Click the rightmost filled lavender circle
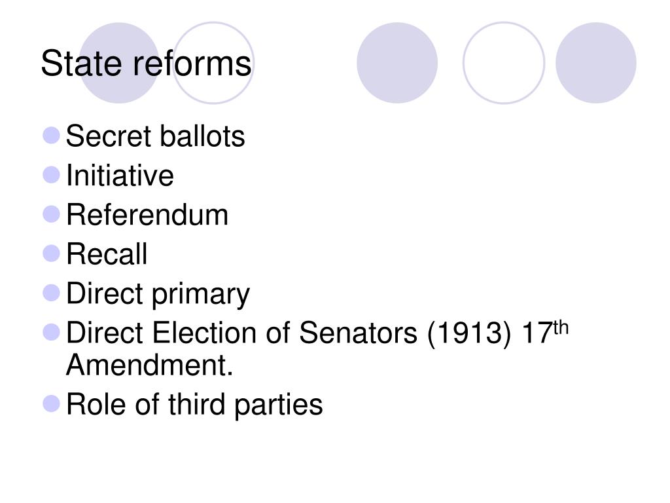Viewport: 670px width, 503px height. coord(595,63)
